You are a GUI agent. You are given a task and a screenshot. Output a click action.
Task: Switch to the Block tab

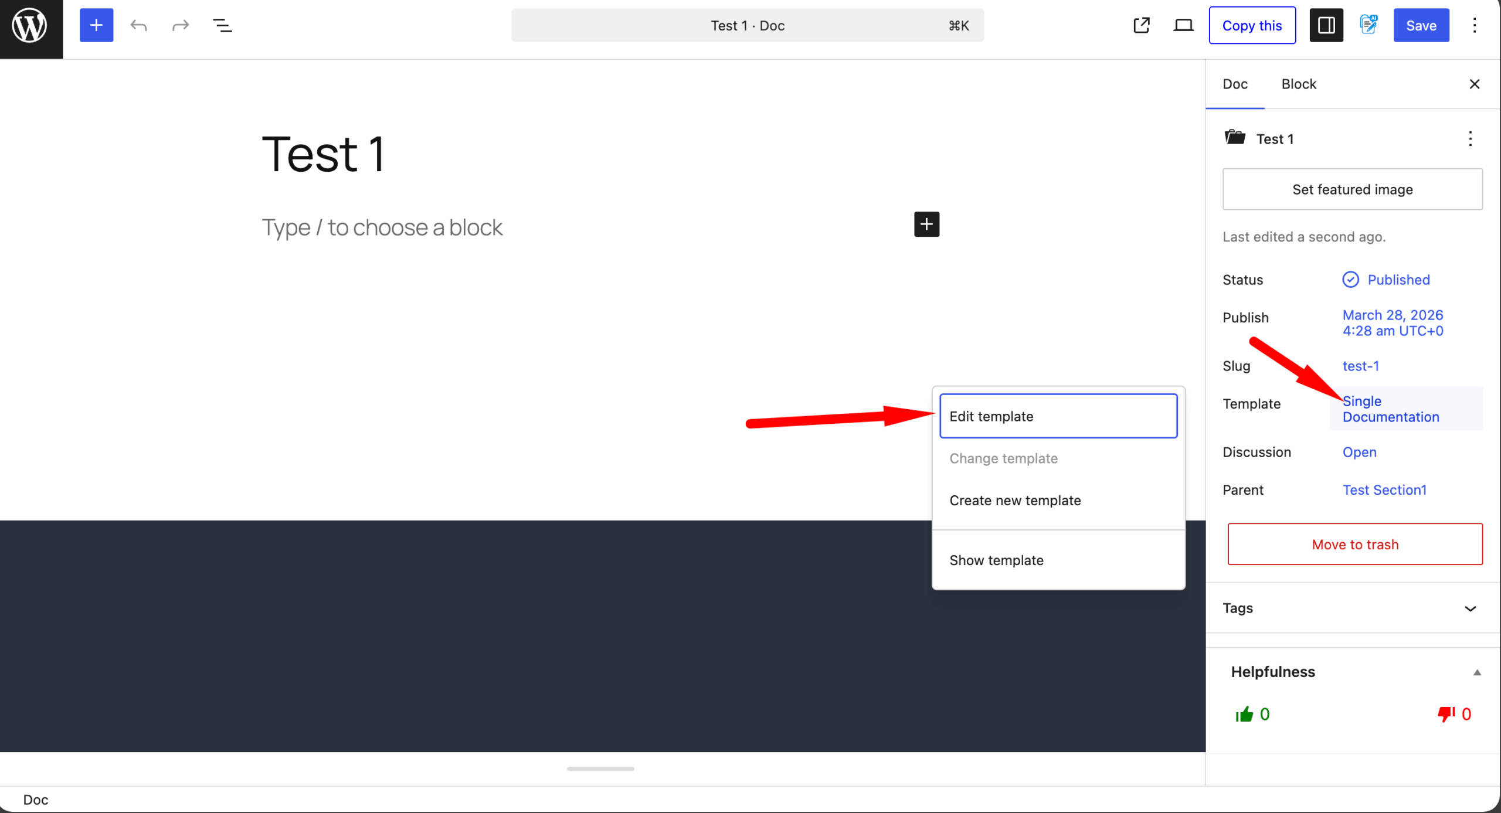coord(1299,84)
